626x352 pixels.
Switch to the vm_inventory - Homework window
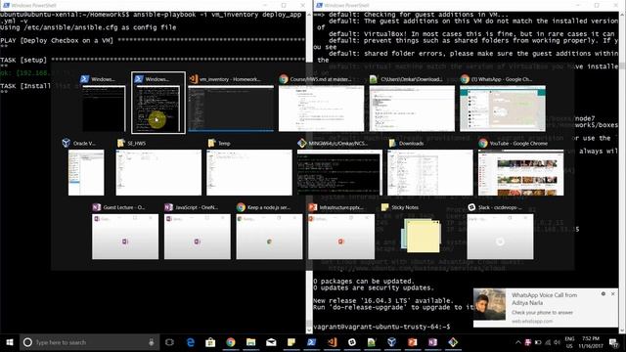pyautogui.click(x=231, y=104)
